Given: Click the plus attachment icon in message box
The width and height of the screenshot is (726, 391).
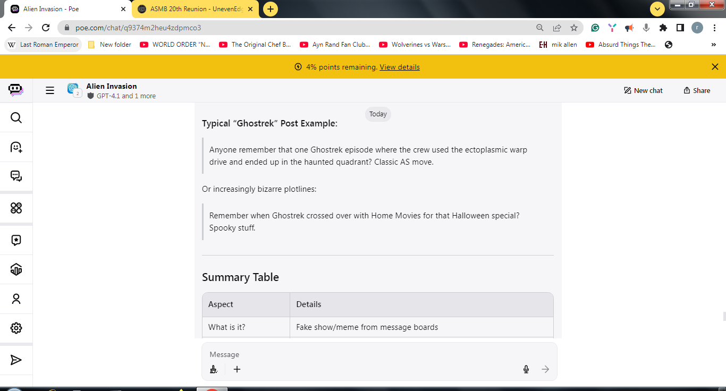Looking at the screenshot, I should pos(237,369).
